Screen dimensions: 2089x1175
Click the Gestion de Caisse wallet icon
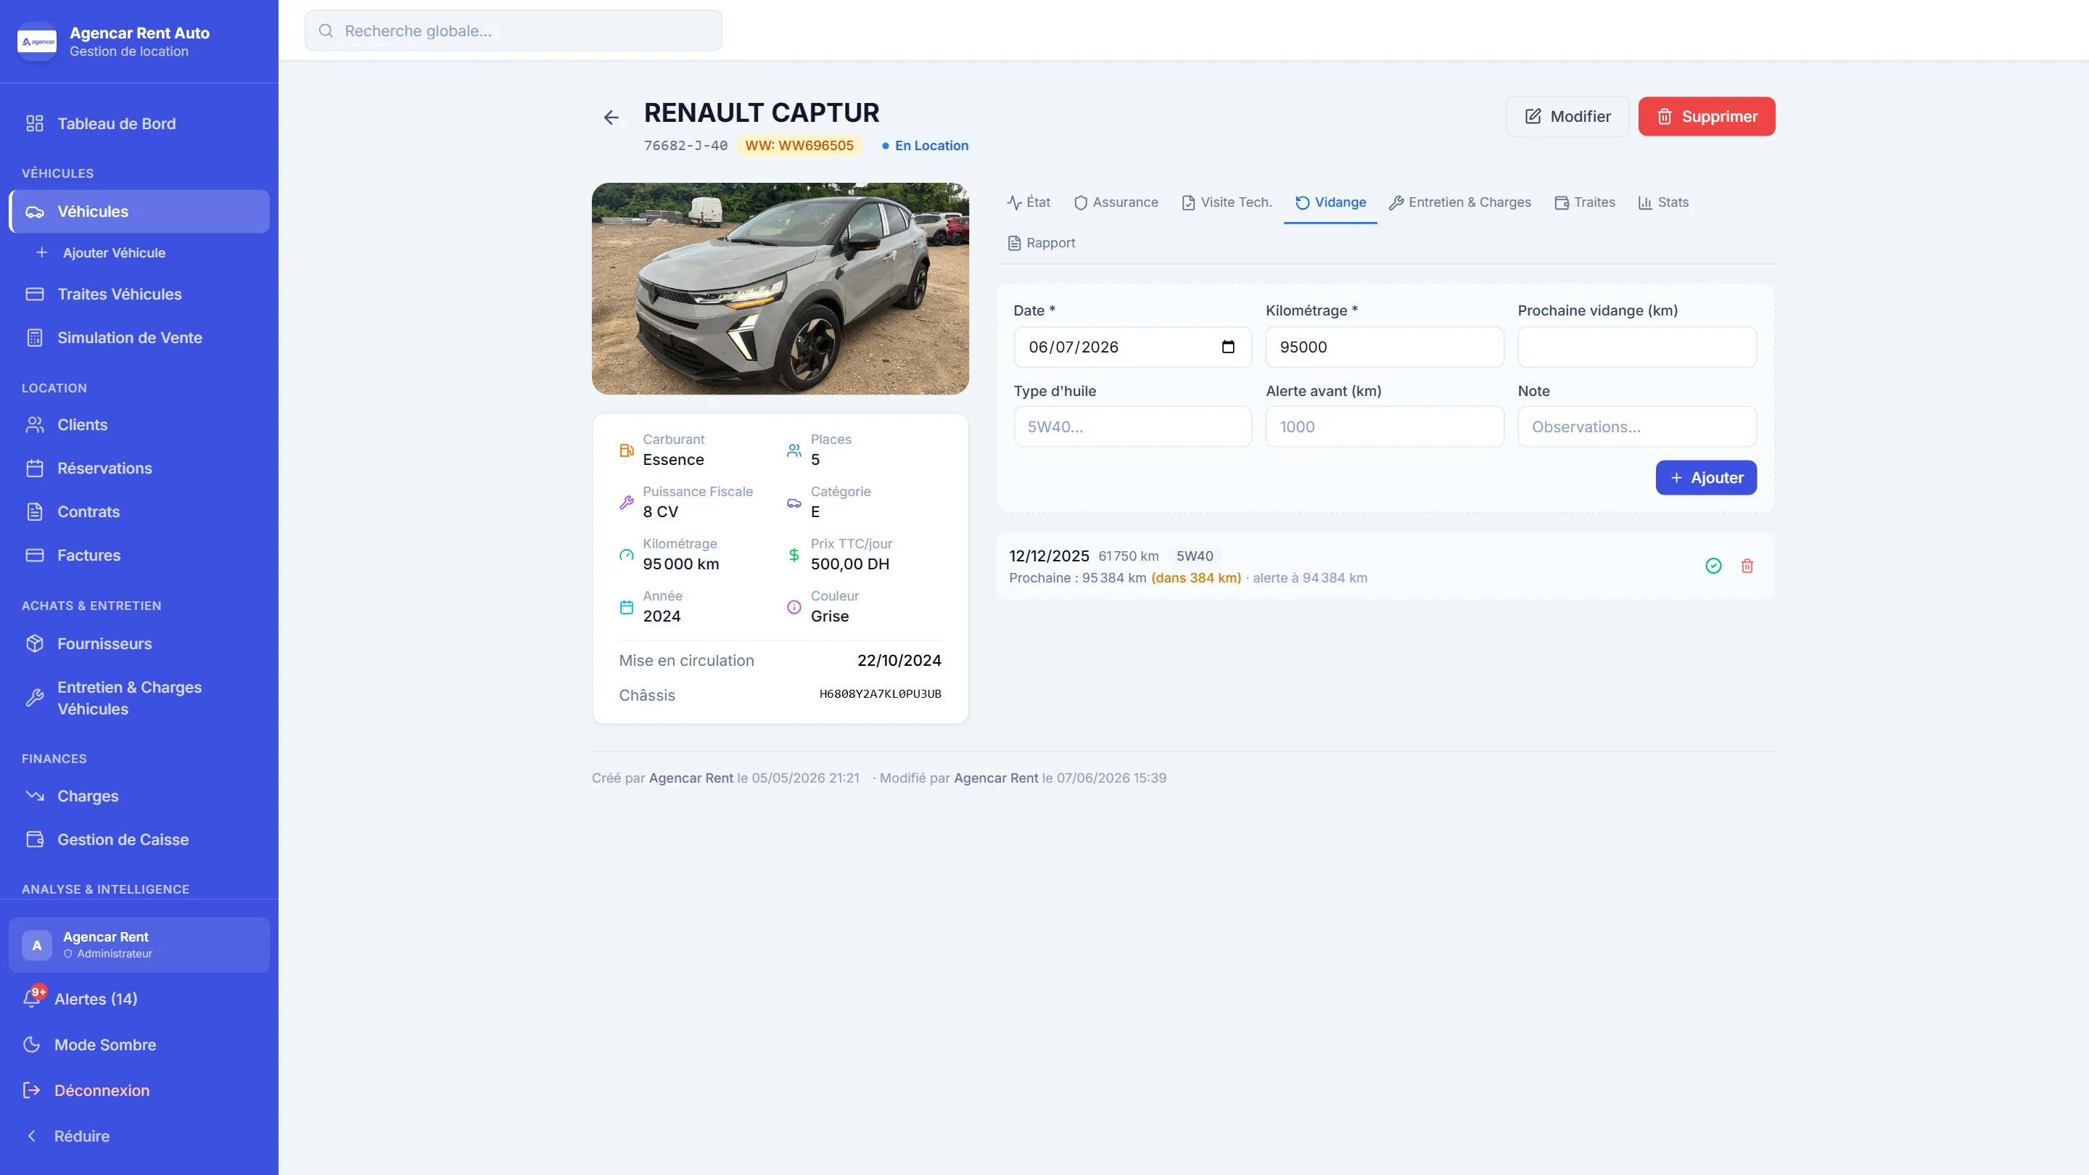point(34,839)
